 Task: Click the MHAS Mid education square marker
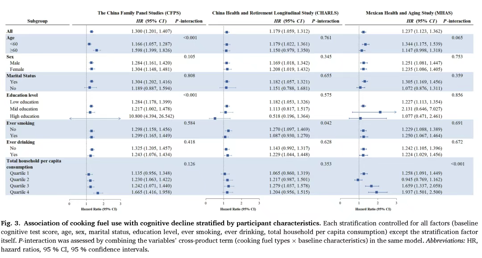pyautogui.click(x=380, y=113)
